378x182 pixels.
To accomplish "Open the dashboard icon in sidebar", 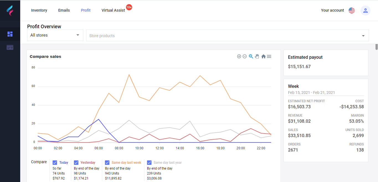I will pos(10,34).
